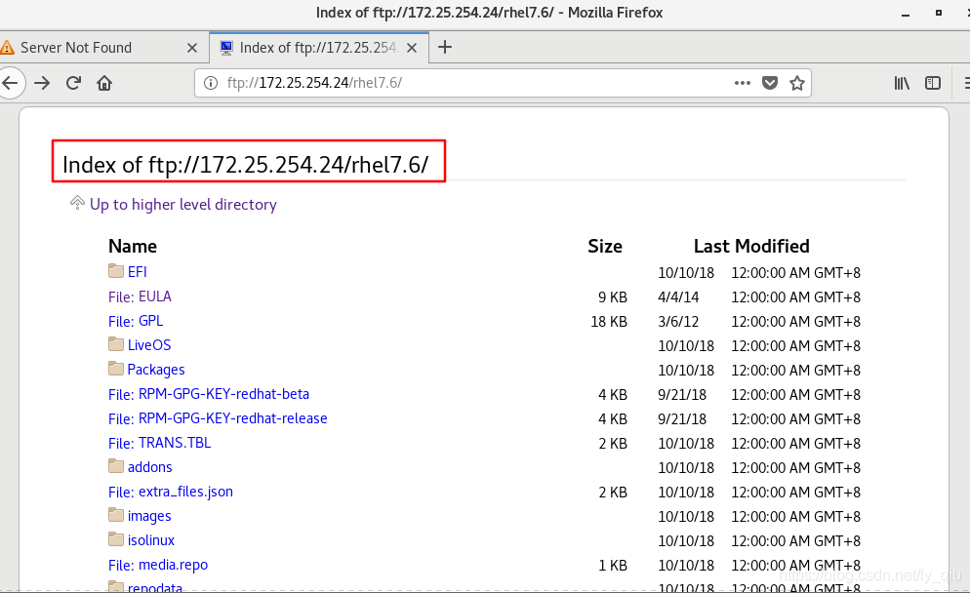970x593 pixels.
Task: Click the Back navigation arrow
Action: pyautogui.click(x=13, y=83)
